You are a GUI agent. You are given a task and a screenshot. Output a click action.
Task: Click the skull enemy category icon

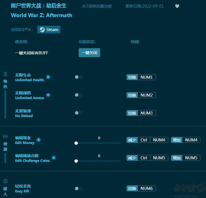coord(5,181)
